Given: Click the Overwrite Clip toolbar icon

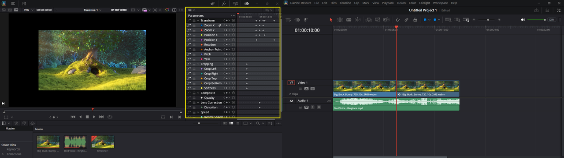Looking at the screenshot, I should [378, 20].
